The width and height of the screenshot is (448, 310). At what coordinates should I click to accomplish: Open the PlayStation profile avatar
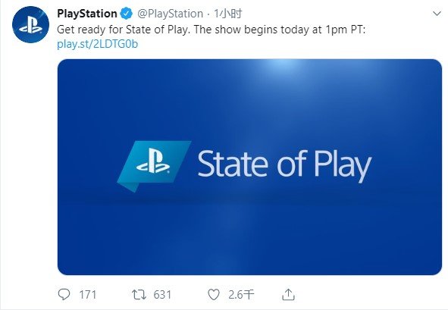pyautogui.click(x=30, y=25)
